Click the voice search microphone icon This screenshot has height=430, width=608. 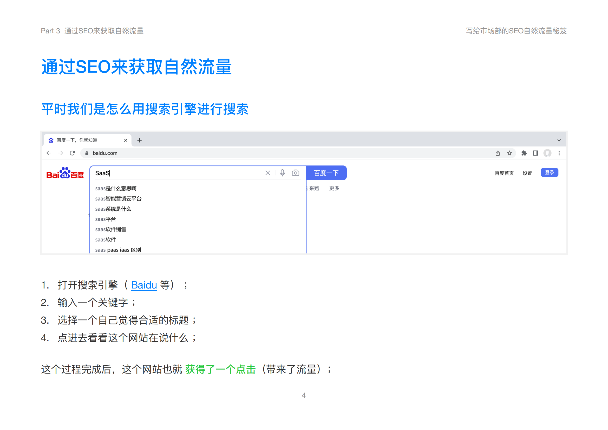[282, 173]
